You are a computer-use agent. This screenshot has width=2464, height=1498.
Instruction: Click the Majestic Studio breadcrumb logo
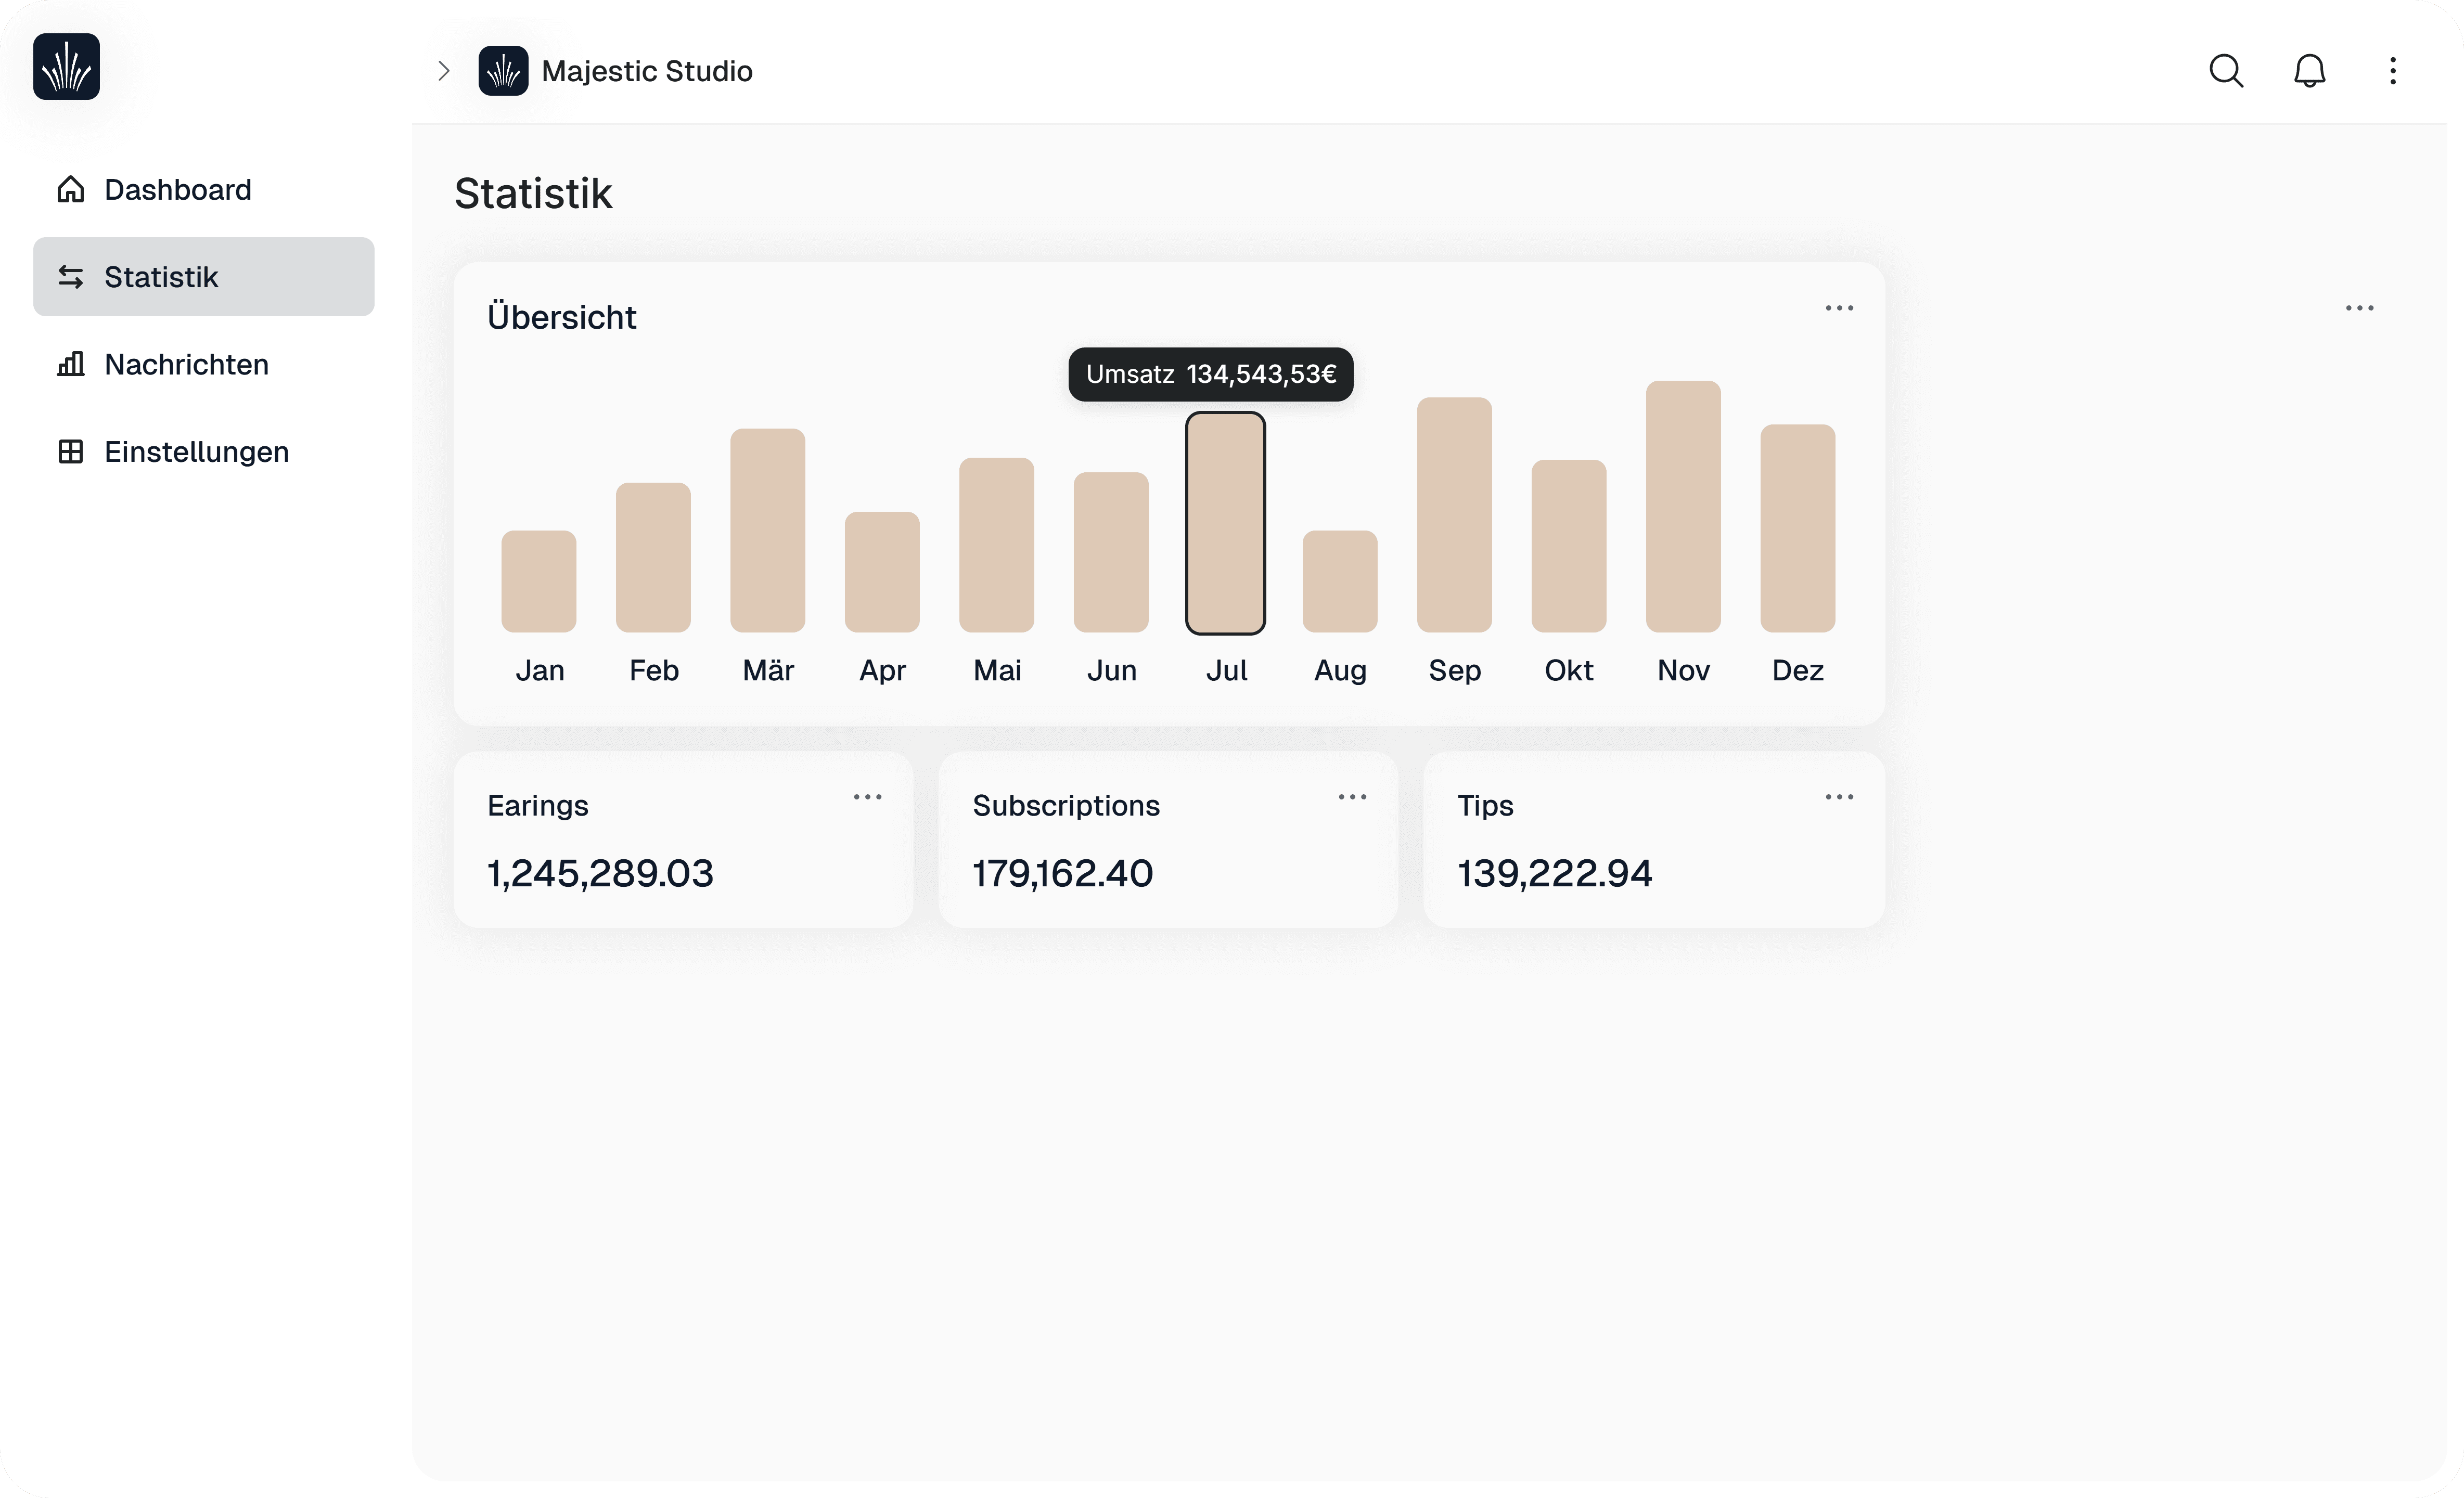(x=503, y=71)
